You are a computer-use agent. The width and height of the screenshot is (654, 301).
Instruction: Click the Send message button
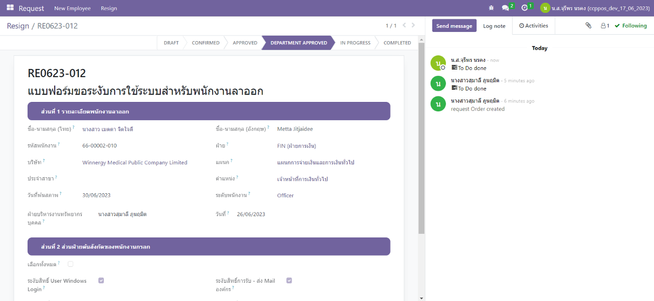454,26
